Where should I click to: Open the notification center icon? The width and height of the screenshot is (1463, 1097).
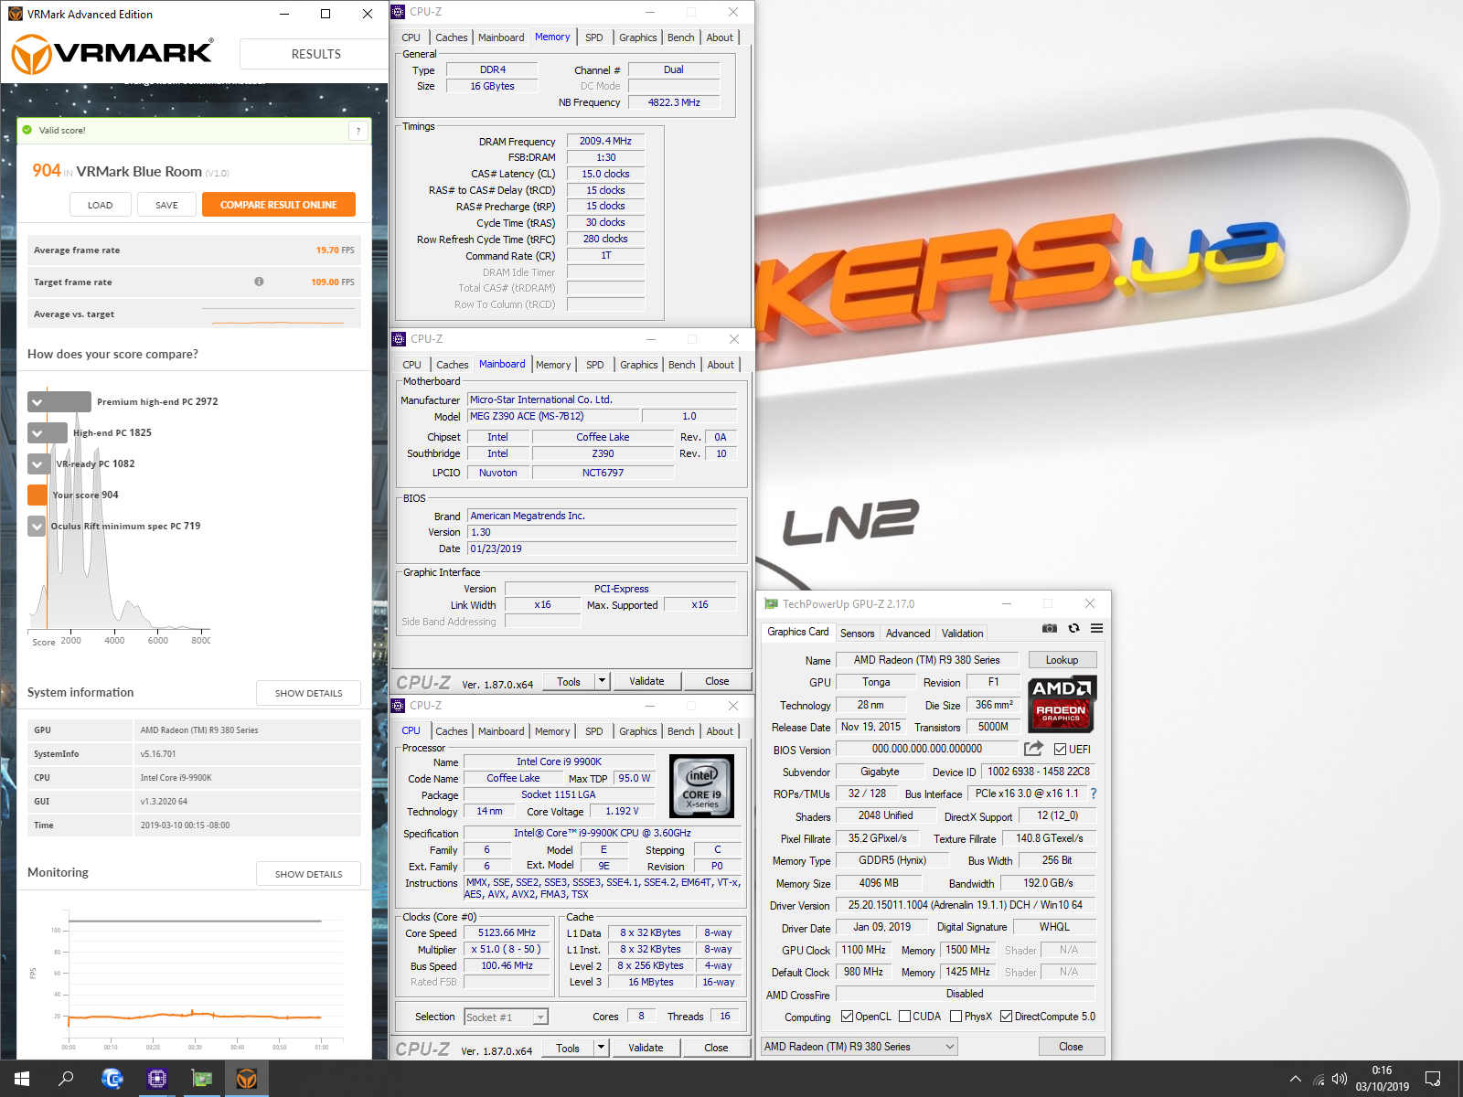(x=1433, y=1079)
